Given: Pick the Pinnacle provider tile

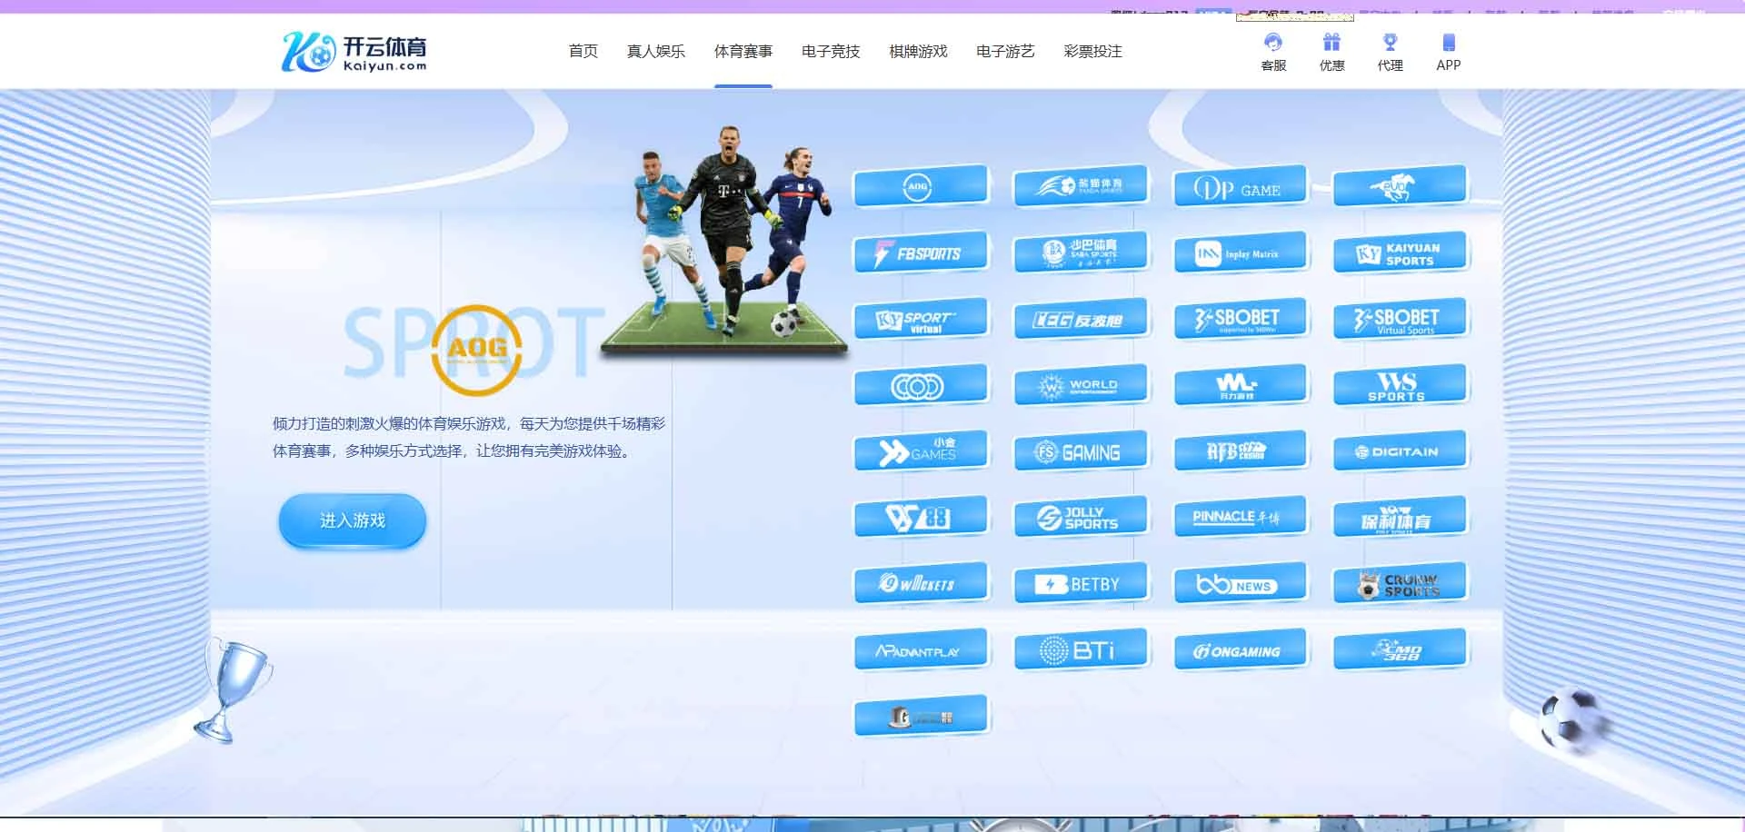Looking at the screenshot, I should point(1239,518).
